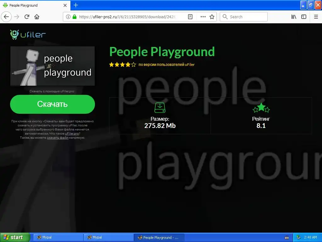Minimize the browser window
322x242 pixels.
coord(303,5)
